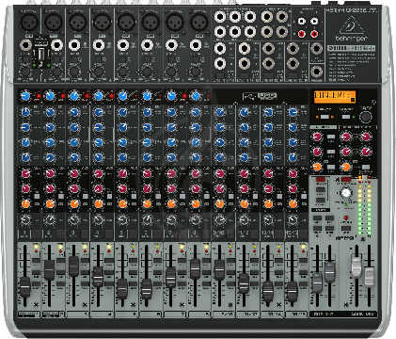Click the channel 8 XLR mic input
The height and width of the screenshot is (339, 396).
(199, 23)
